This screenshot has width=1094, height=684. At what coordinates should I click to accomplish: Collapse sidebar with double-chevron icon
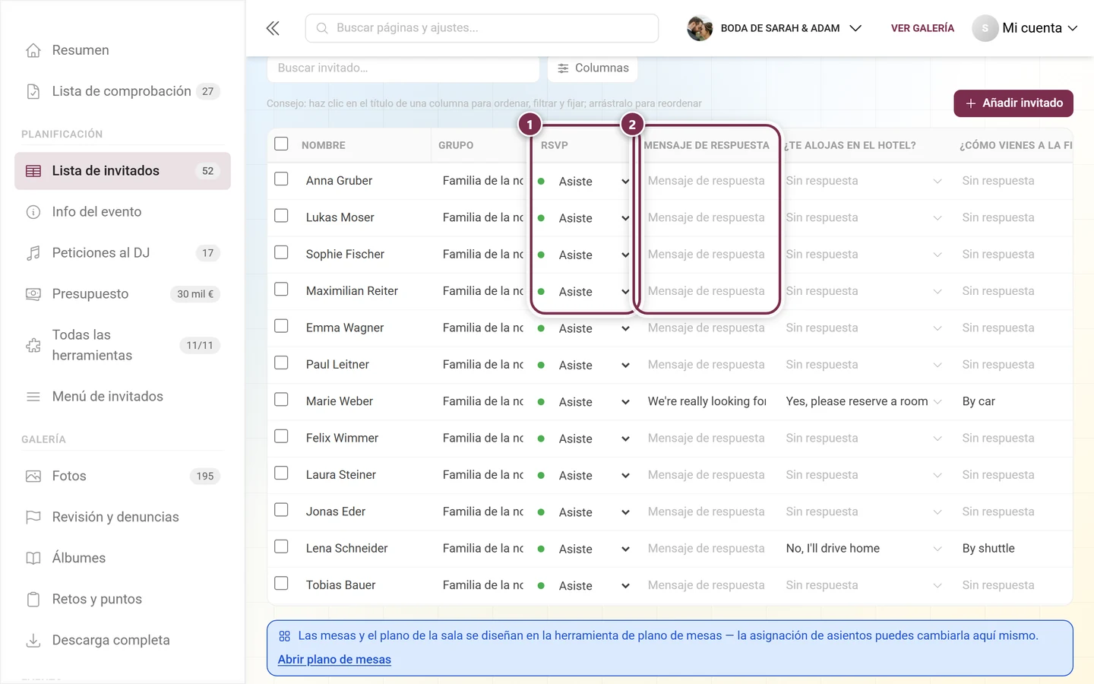tap(273, 28)
